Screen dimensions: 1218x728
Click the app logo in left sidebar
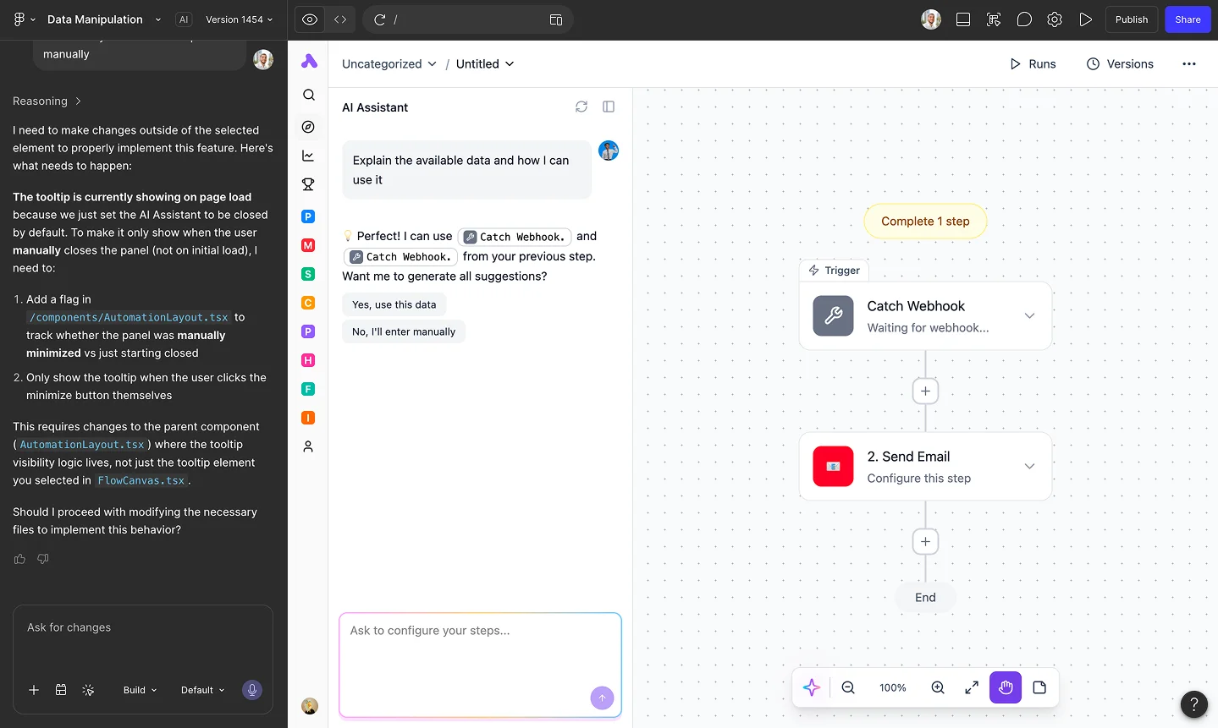point(309,61)
